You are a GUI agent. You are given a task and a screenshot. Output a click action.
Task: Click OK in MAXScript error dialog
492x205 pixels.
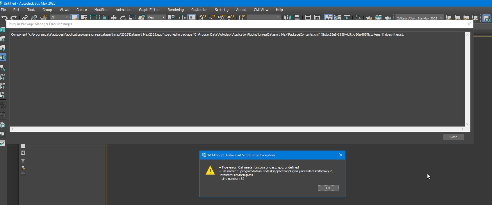tap(328, 188)
